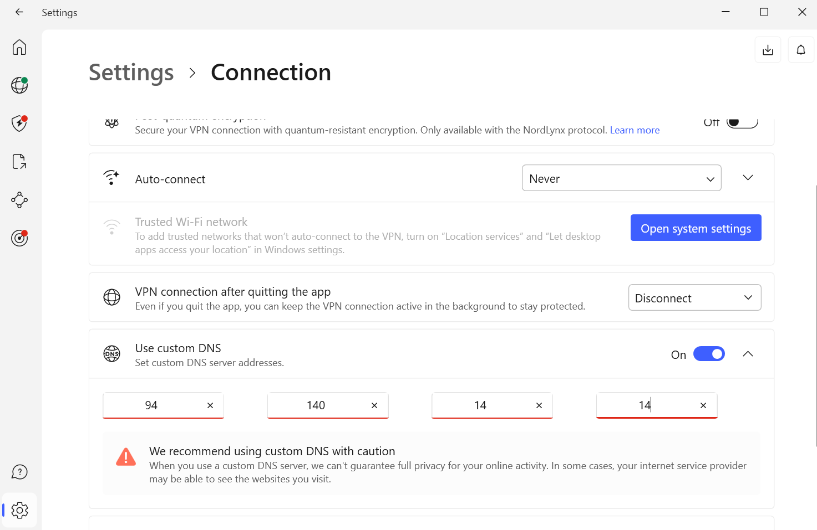Screen dimensions: 817x530
Task: Open the Dark Web Monitor target icon
Action: pyautogui.click(x=19, y=238)
